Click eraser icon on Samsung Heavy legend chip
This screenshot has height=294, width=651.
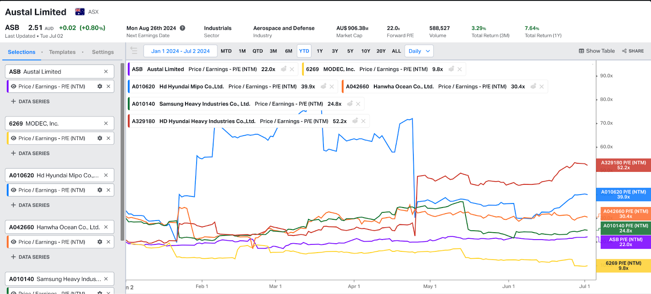tap(350, 104)
